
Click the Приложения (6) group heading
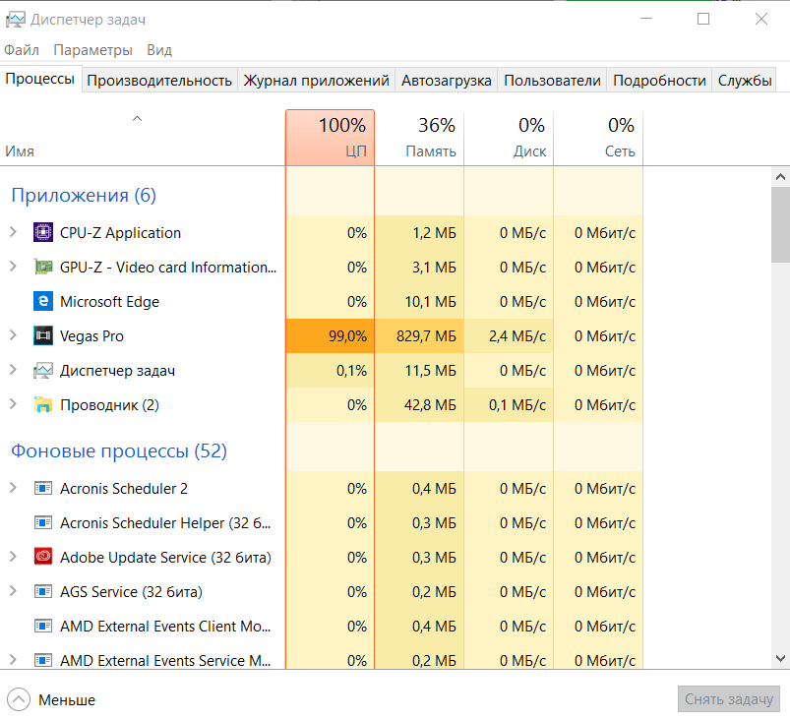(84, 195)
